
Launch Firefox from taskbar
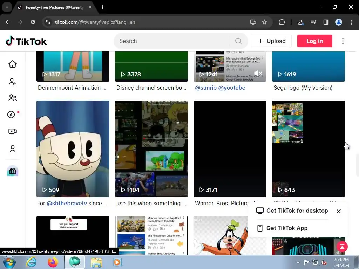pos(53,262)
